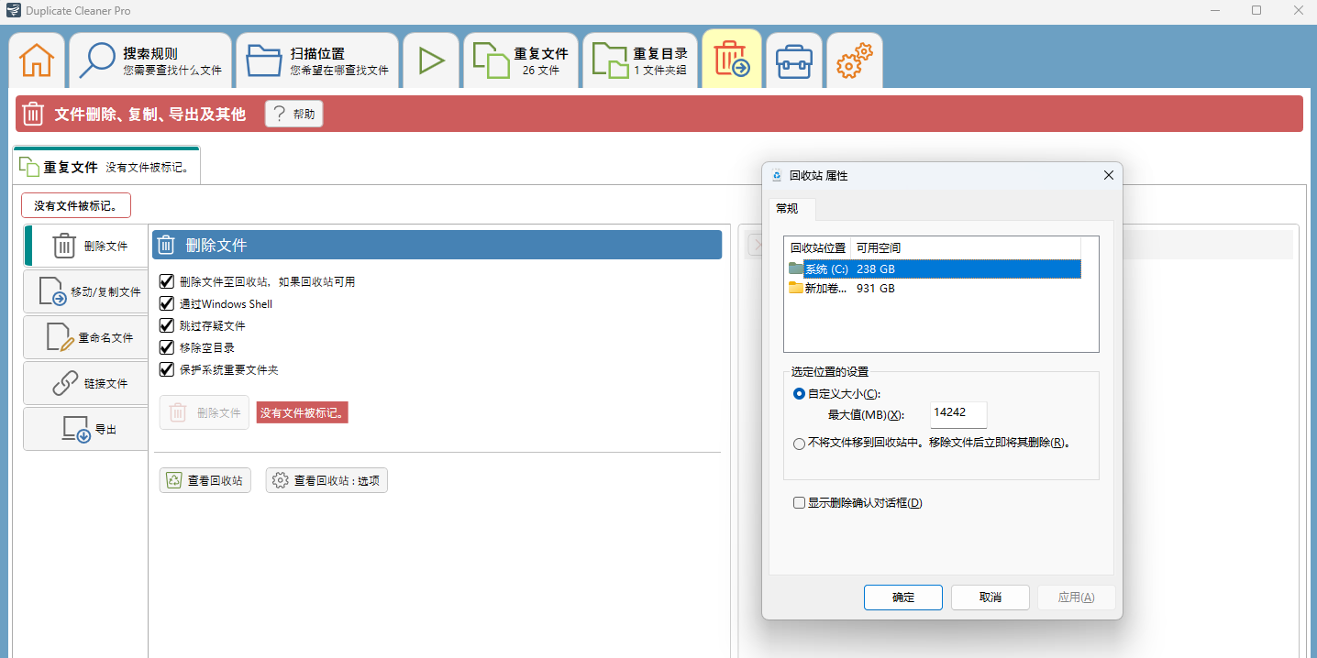The height and width of the screenshot is (658, 1317).
Task: Open the 扫描位置 scan location panel
Action: tap(316, 59)
